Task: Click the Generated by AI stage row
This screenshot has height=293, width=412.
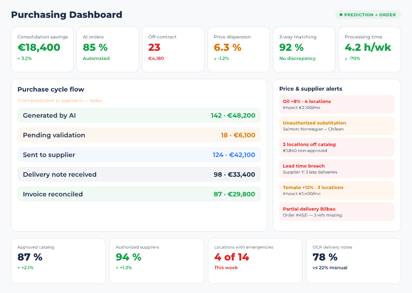Action: (x=139, y=115)
